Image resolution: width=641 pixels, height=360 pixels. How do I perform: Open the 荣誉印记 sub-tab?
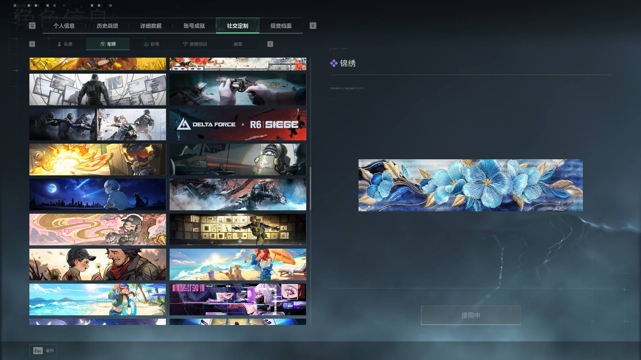click(x=195, y=44)
